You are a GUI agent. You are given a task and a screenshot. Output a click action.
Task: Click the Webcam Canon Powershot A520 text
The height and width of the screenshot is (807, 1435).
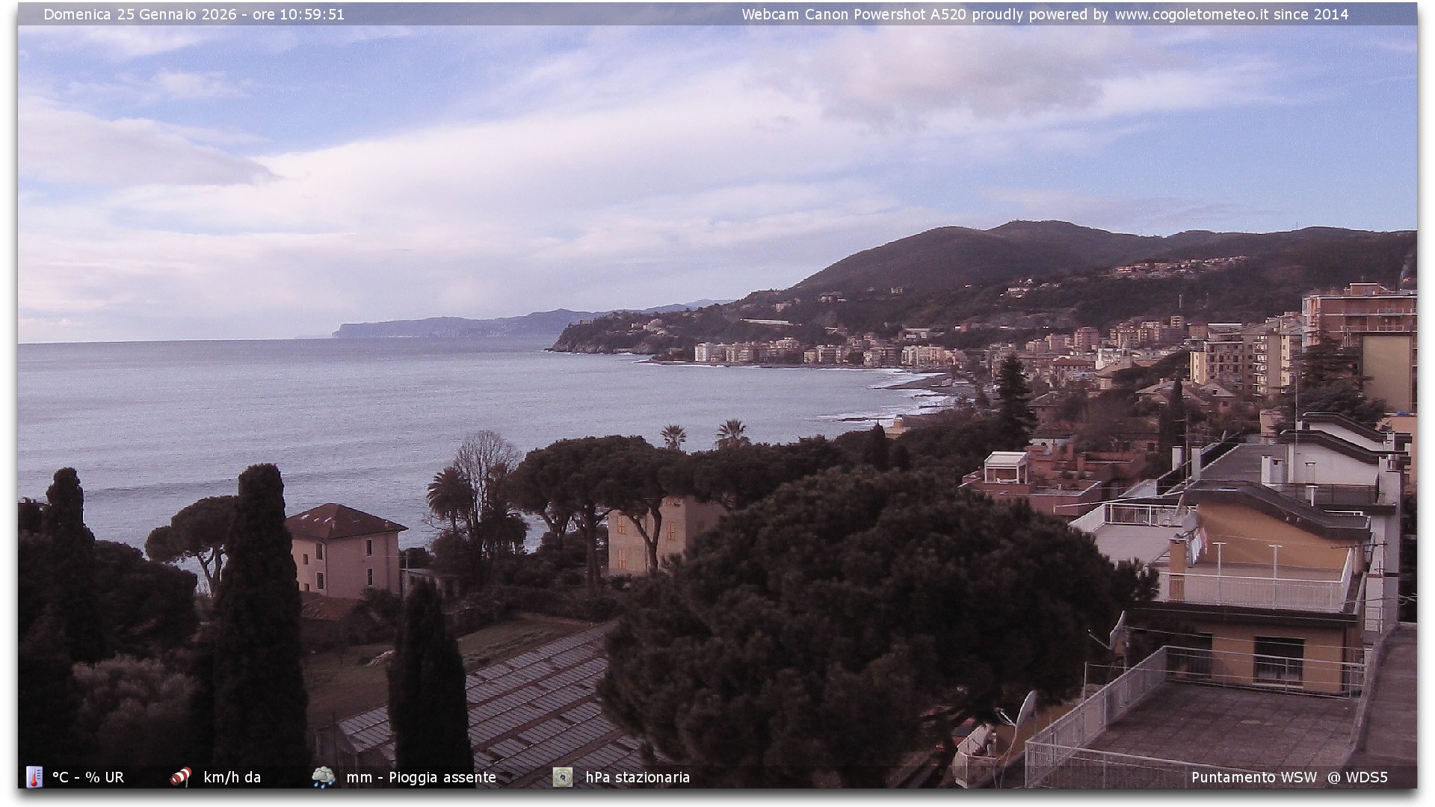coord(854,14)
